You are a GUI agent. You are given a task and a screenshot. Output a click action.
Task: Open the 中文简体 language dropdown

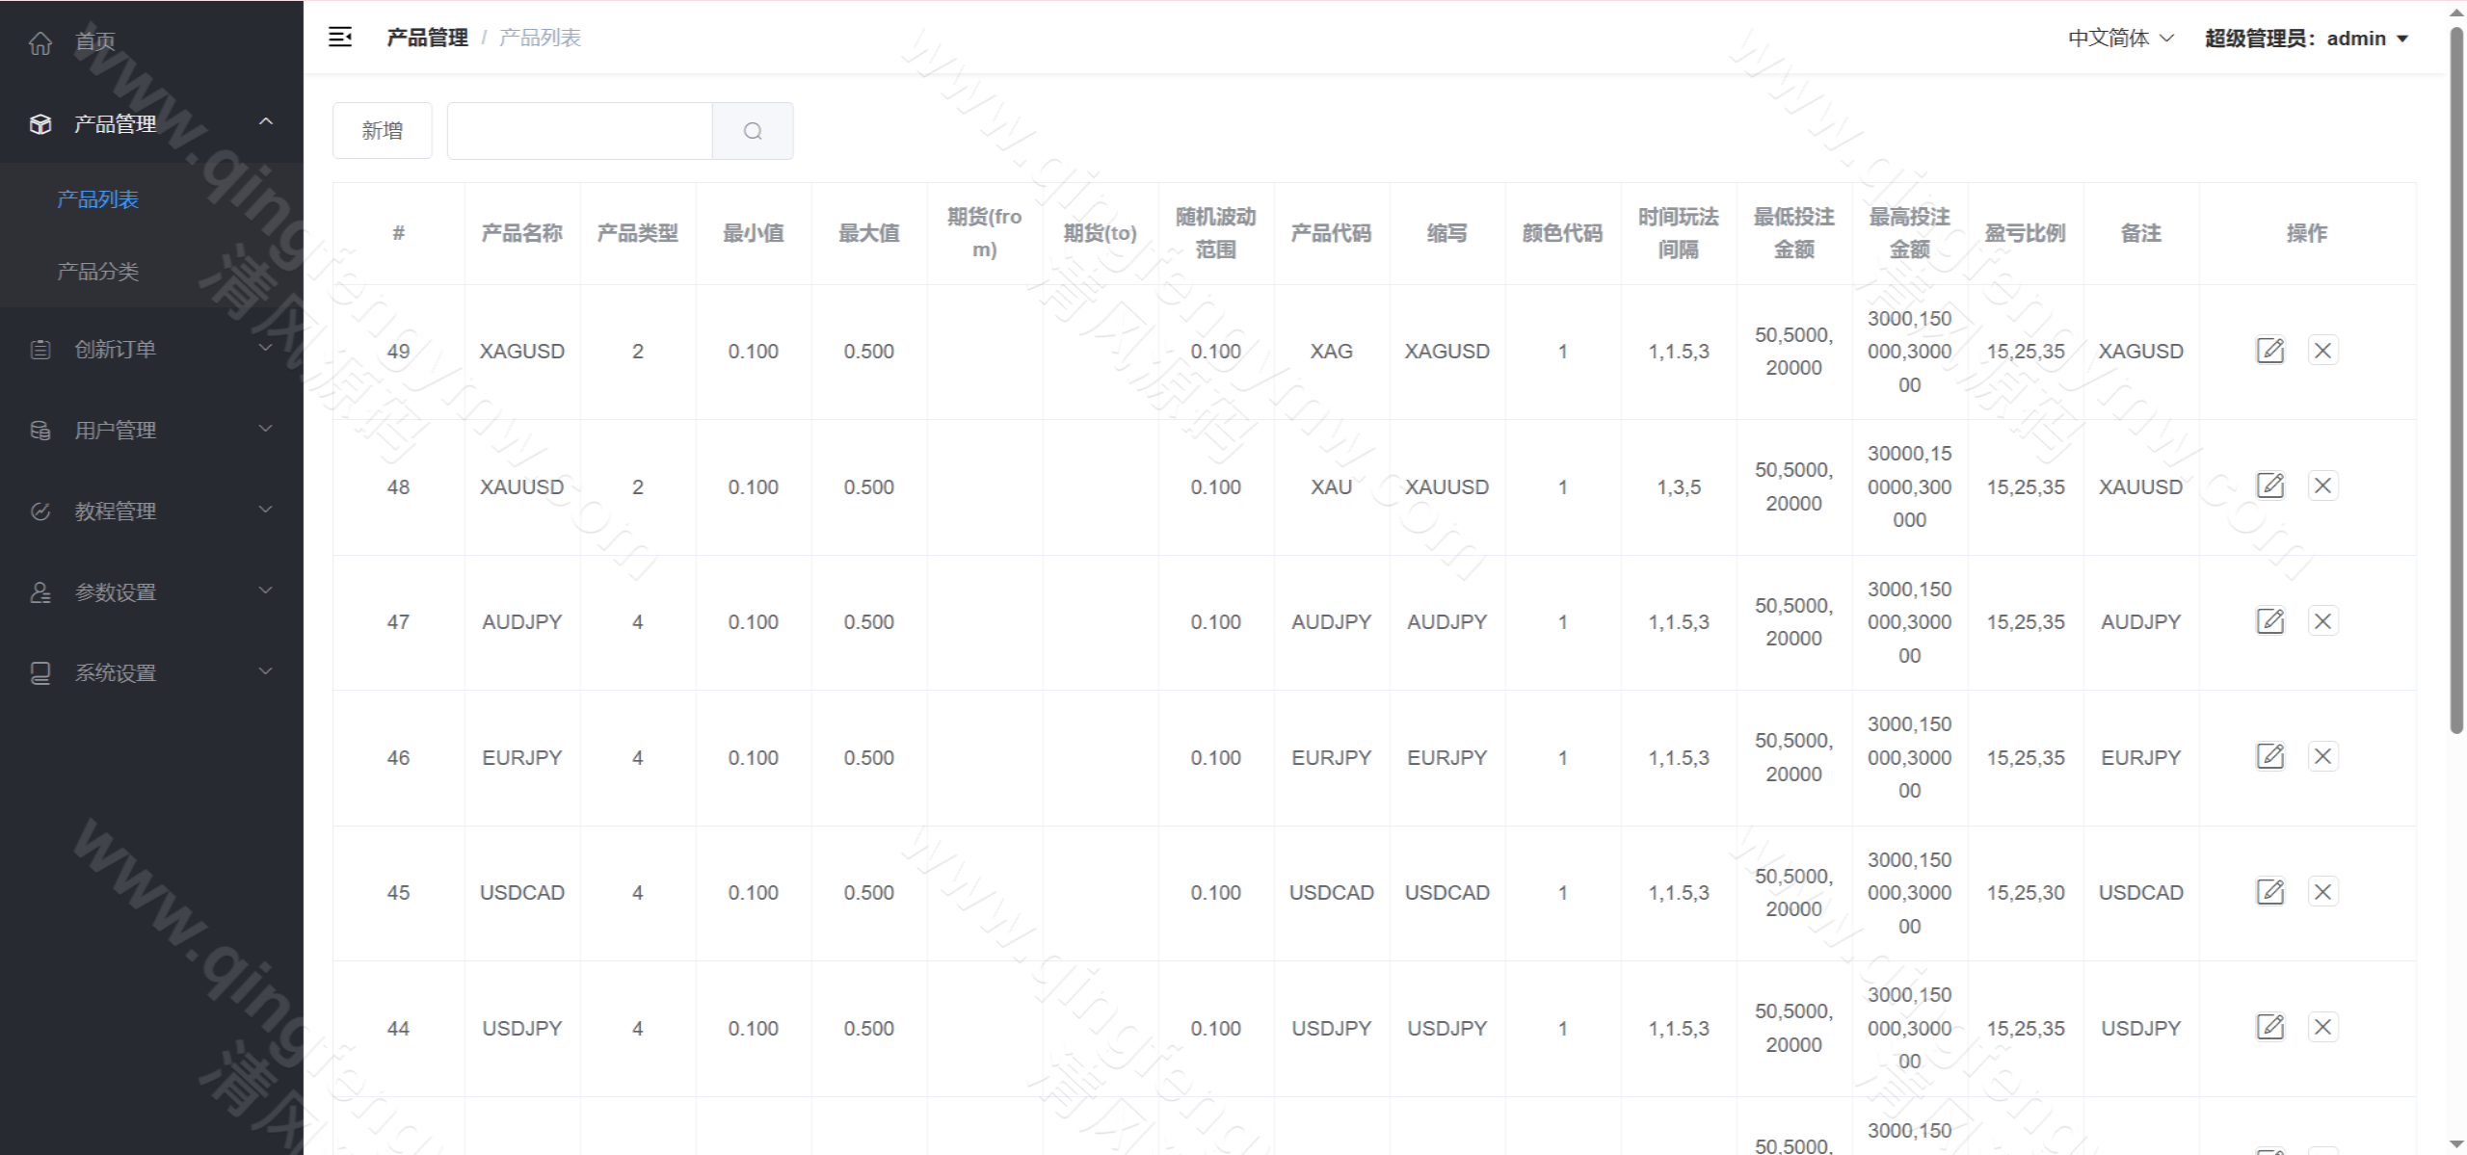coord(2120,39)
